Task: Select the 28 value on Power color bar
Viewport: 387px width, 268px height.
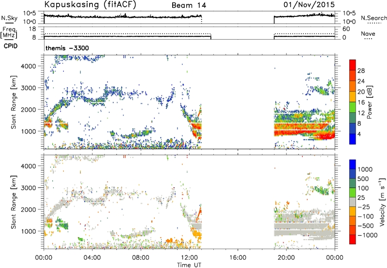Action: pos(361,71)
